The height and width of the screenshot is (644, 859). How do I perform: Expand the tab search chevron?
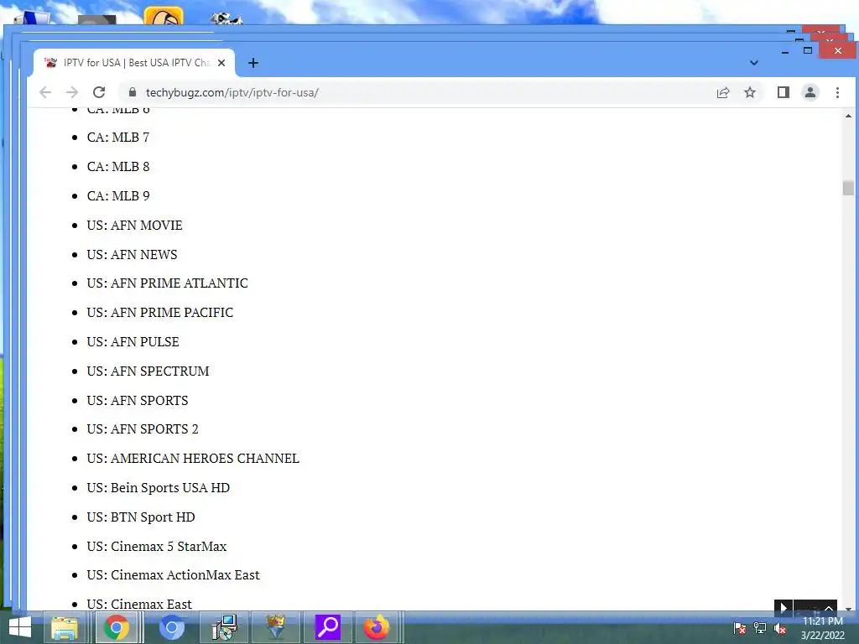[754, 63]
